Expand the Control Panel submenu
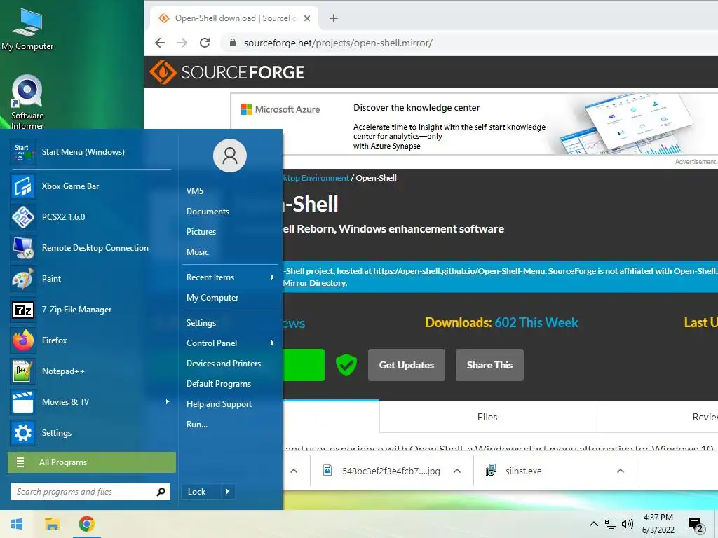This screenshot has height=538, width=718. [273, 343]
